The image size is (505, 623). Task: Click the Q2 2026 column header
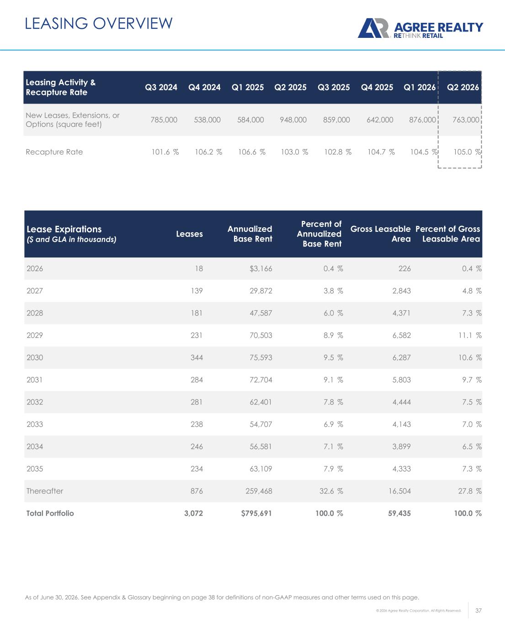(463, 87)
